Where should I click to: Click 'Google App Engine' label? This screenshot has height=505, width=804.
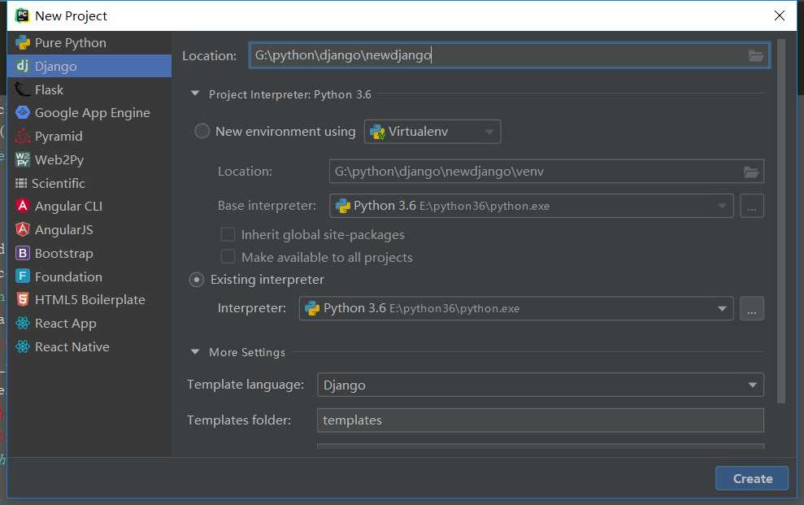[93, 113]
